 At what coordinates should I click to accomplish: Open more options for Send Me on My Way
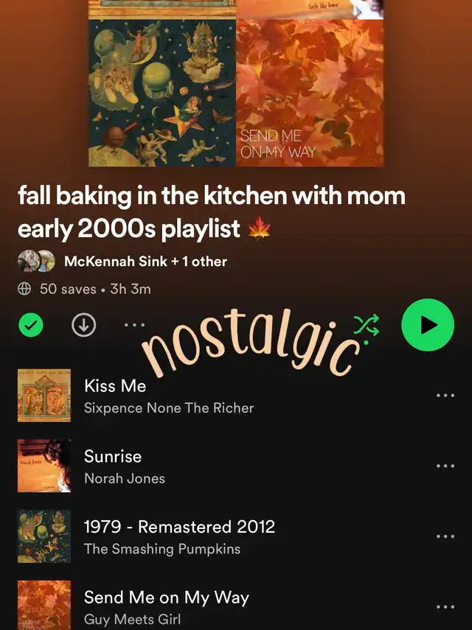(445, 606)
